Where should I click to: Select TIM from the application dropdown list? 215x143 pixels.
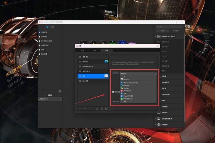[x=125, y=93]
